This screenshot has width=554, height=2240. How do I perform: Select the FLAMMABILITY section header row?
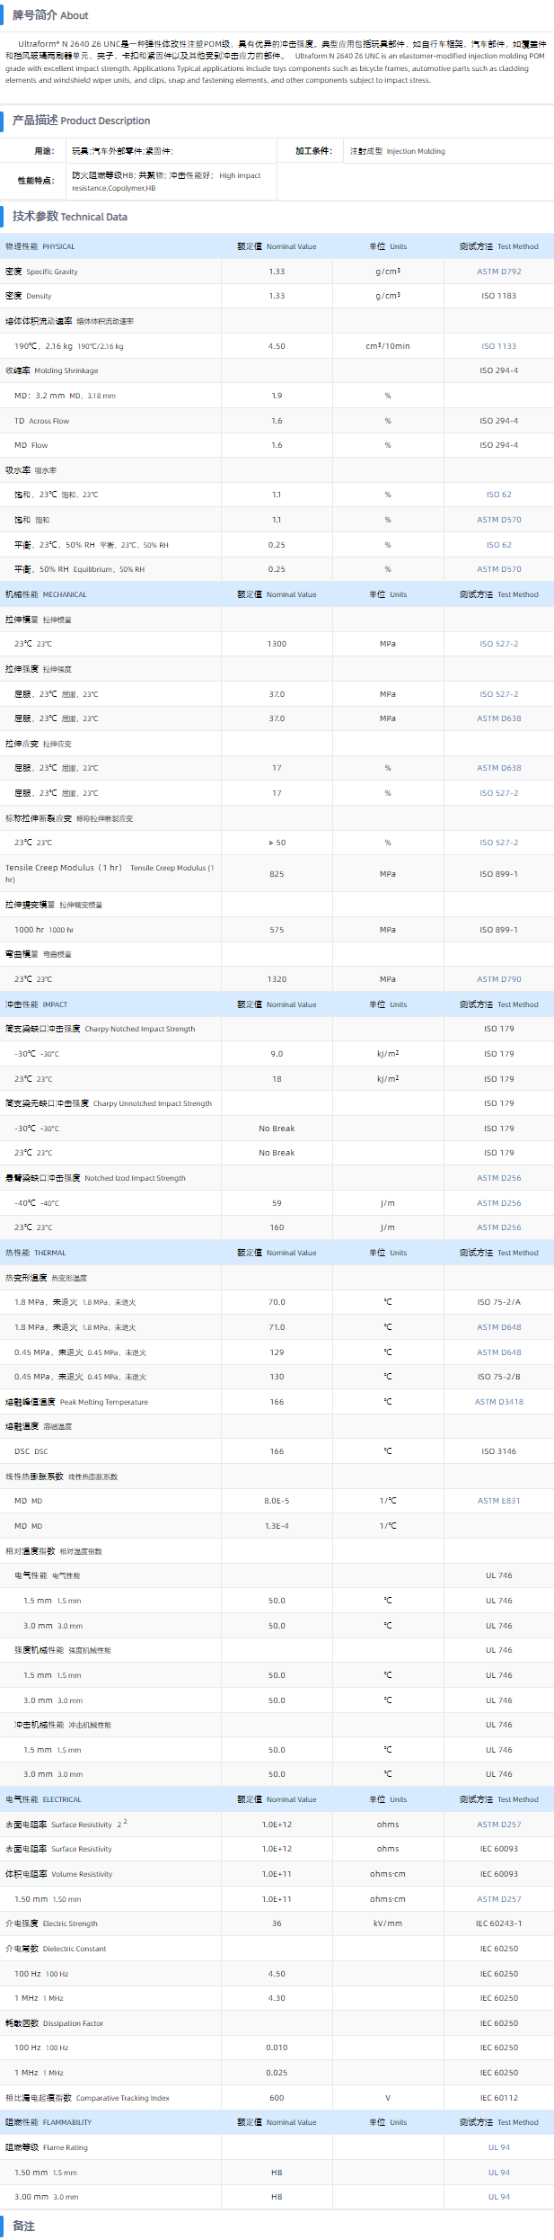49,2122
